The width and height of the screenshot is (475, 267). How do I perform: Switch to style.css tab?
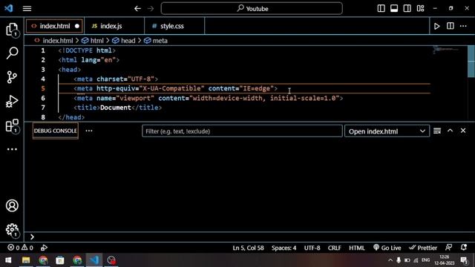[174, 26]
